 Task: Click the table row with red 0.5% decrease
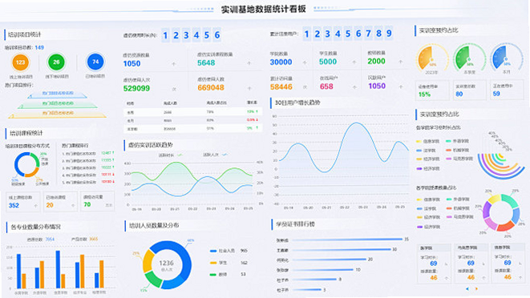pos(192,120)
